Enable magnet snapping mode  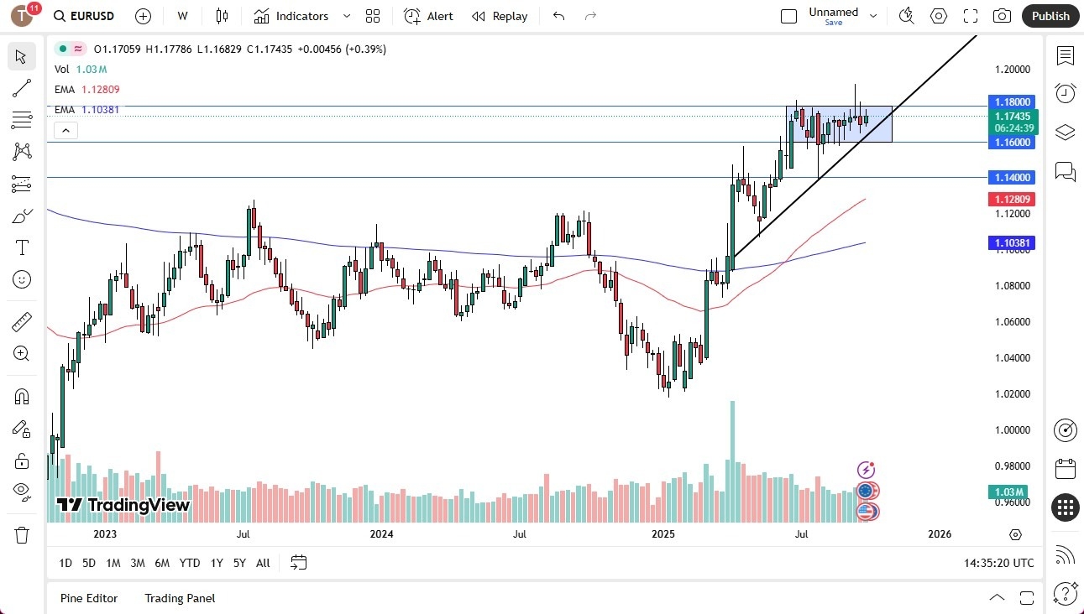pos(21,396)
